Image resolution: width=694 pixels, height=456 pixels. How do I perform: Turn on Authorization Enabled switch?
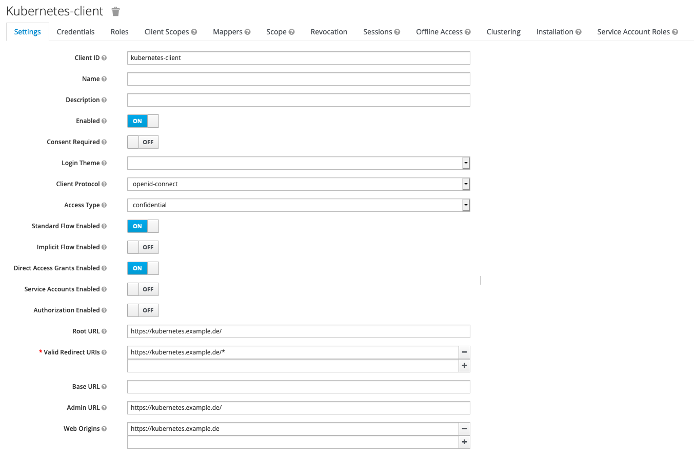143,310
